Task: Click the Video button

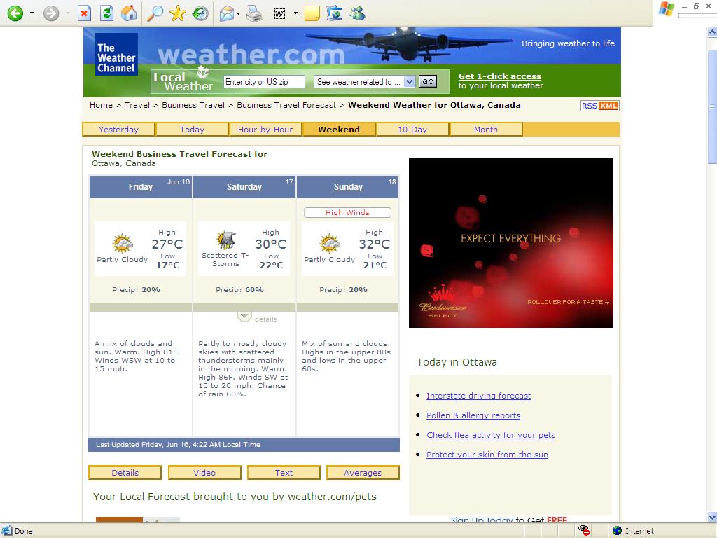Action: [204, 473]
